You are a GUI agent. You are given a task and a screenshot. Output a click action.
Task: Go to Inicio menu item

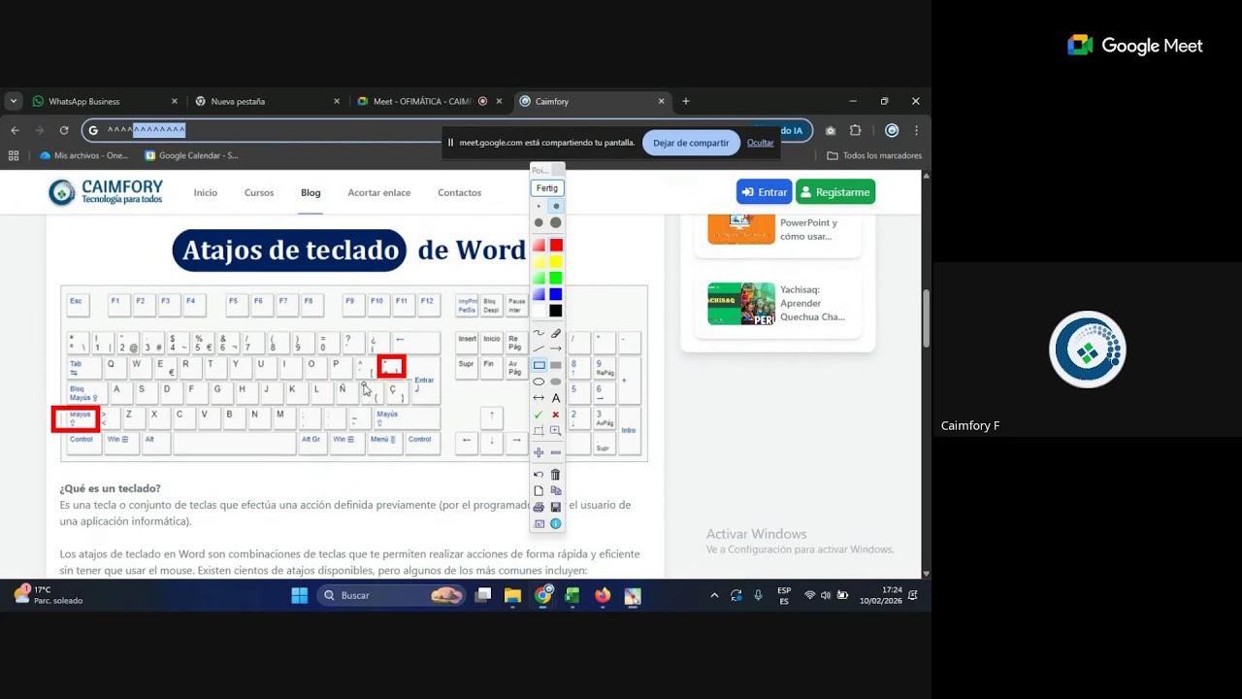point(206,192)
